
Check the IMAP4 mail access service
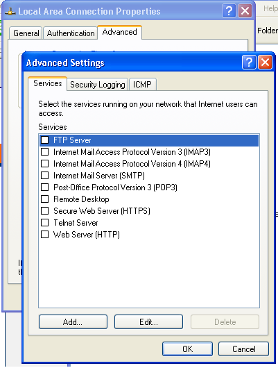[45, 164]
